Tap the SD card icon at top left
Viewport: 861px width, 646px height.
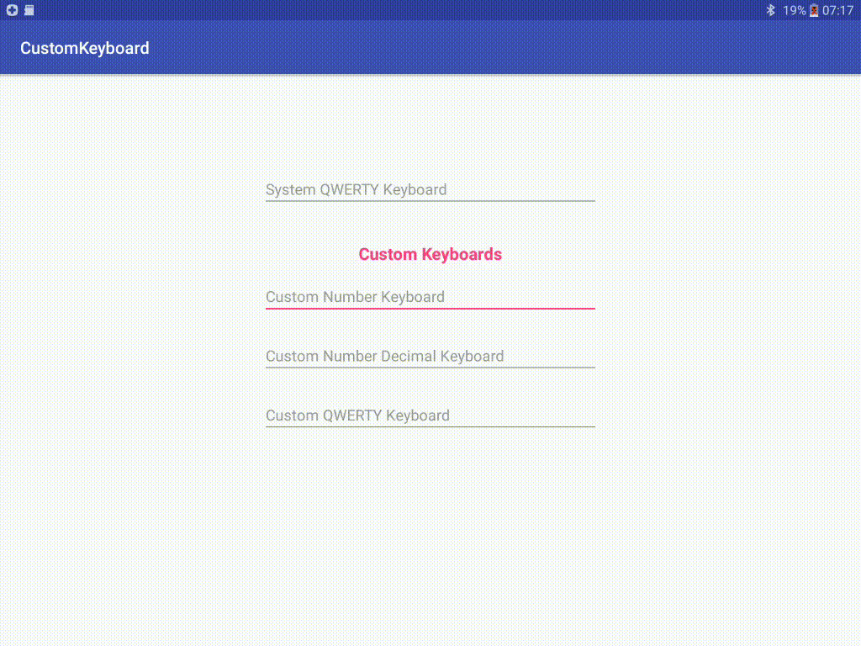tap(28, 10)
